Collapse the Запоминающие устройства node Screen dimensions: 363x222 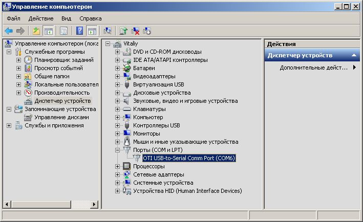9,109
